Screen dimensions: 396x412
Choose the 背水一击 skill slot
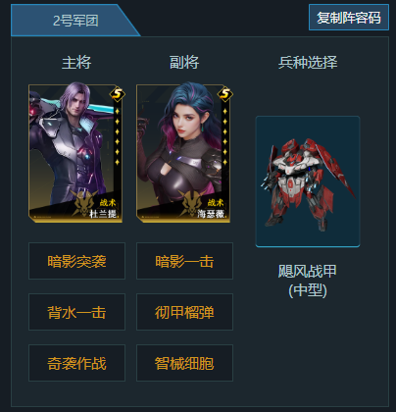76,312
